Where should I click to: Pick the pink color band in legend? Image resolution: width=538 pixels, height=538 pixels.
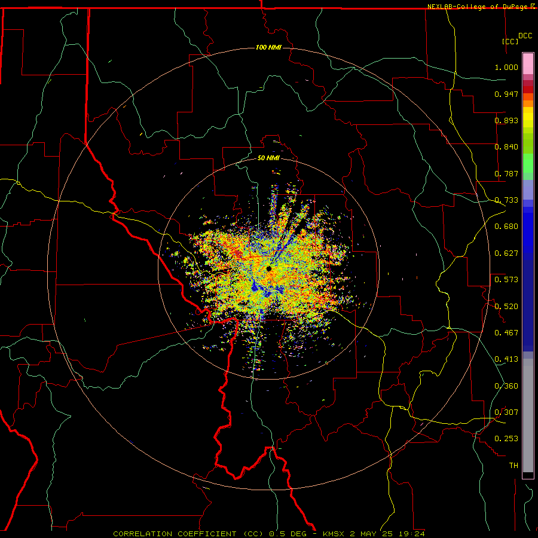(x=528, y=64)
